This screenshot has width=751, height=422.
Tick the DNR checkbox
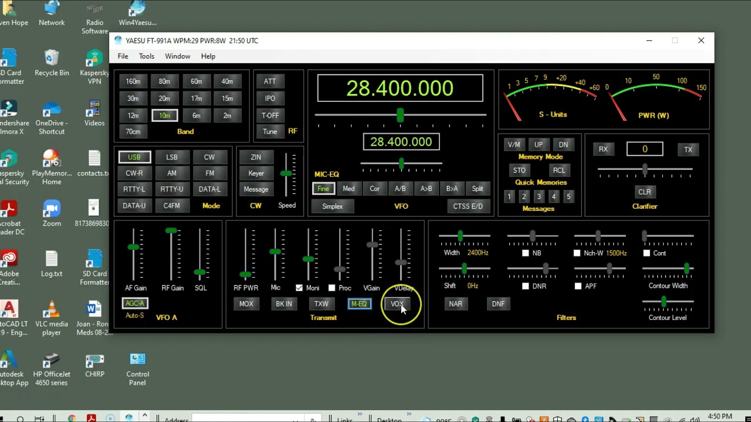(525, 286)
